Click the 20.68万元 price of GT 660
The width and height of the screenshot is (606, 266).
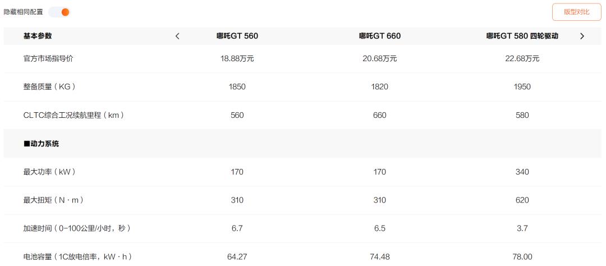[379, 59]
